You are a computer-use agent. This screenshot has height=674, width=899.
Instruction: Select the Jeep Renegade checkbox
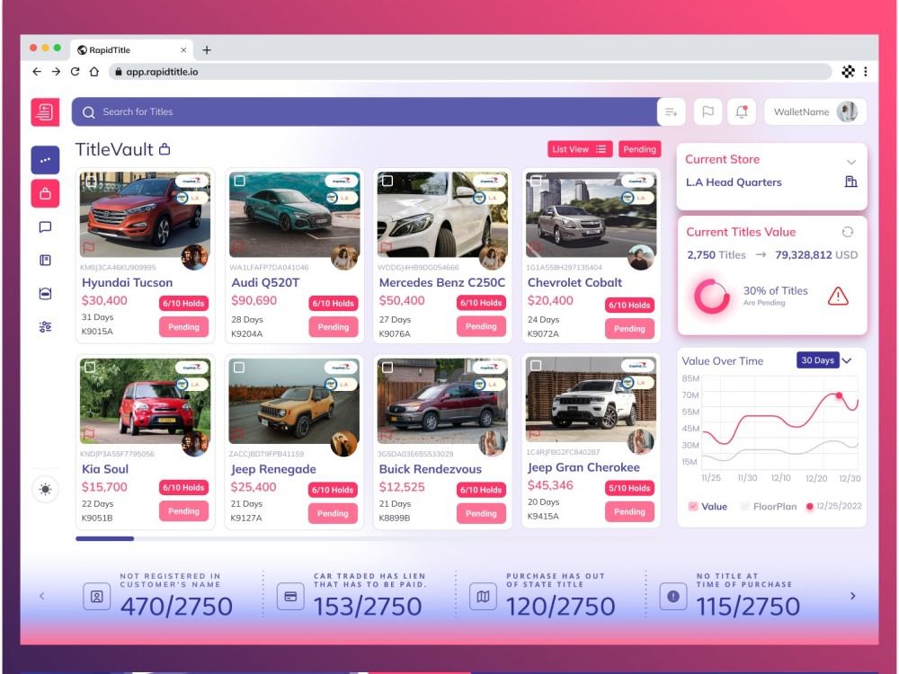[239, 368]
